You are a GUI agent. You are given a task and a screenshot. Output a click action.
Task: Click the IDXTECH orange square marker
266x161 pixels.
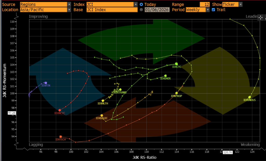tap(61, 137)
